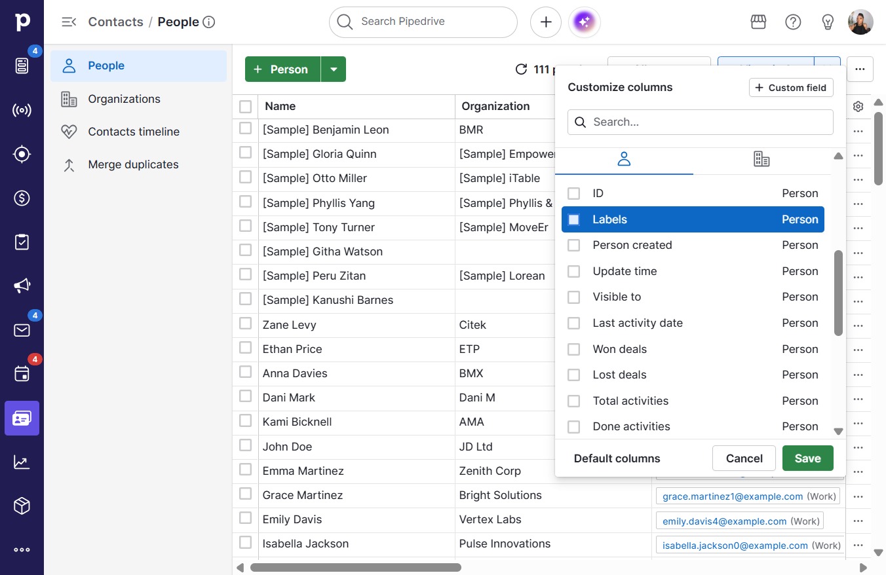The width and height of the screenshot is (886, 575).
Task: Open the AI assistant sparkle button
Action: [x=585, y=22]
